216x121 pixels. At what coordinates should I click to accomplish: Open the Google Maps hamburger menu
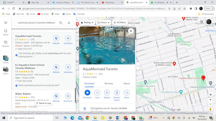coord(6,23)
